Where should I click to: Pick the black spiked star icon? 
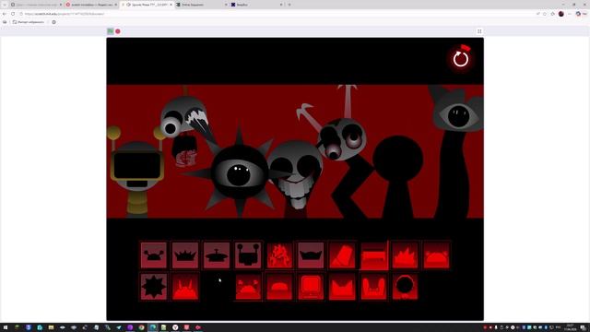pyautogui.click(x=154, y=287)
